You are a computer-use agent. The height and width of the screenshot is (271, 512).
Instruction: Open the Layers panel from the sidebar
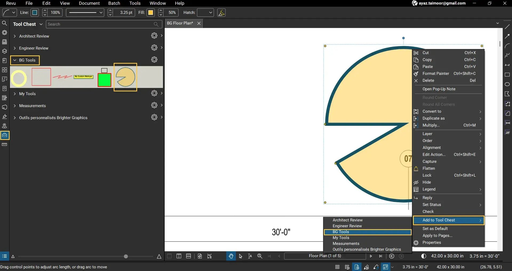[x=5, y=51]
